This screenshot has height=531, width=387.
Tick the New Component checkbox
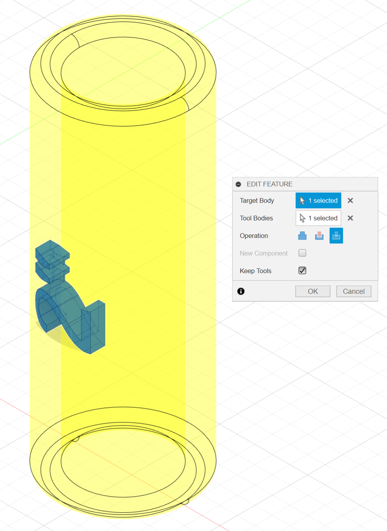302,253
